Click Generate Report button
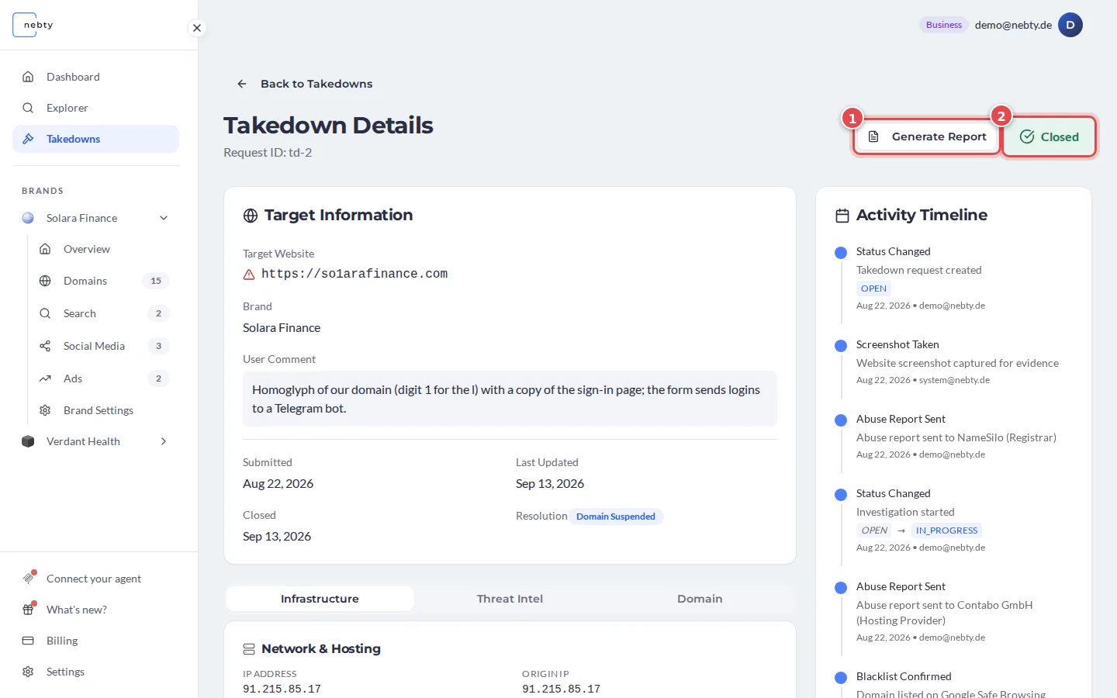Screen dimensions: 1117x698 coord(927,136)
